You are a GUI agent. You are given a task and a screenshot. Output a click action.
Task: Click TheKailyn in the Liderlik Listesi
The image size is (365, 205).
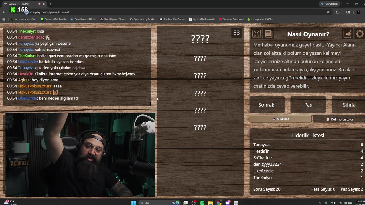coord(262,177)
